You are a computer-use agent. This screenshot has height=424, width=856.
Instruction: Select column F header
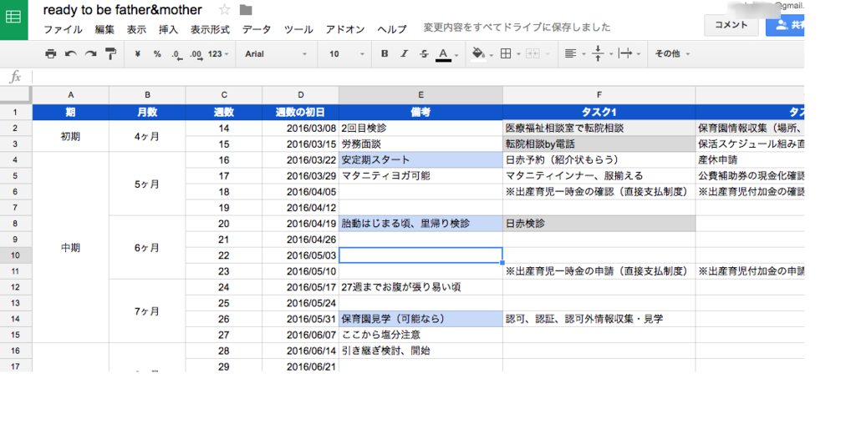(x=599, y=95)
